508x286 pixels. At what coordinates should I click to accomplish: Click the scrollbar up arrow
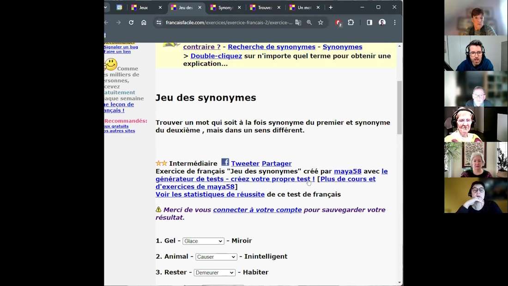(399, 46)
